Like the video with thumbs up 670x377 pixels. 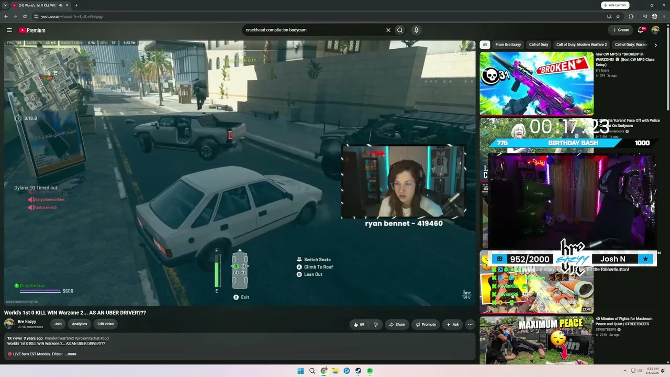pyautogui.click(x=359, y=325)
